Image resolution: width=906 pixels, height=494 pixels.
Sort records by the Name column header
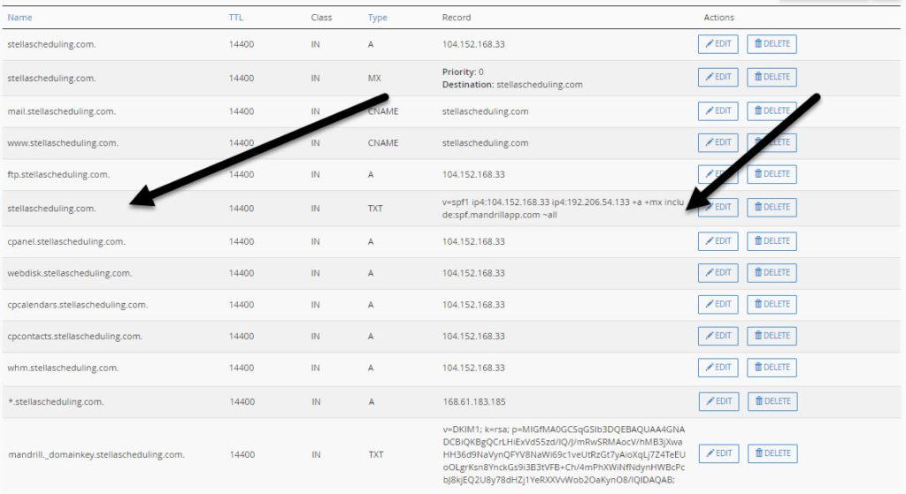(19, 18)
